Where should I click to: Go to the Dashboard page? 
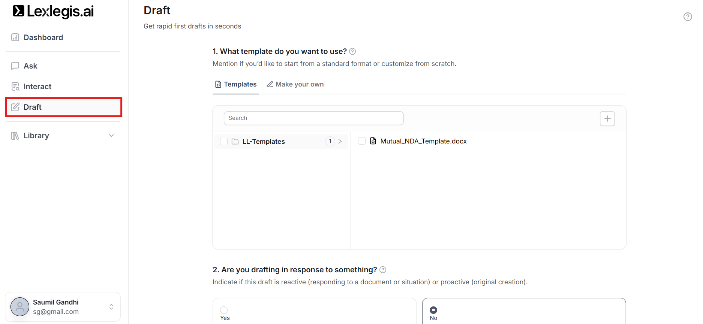tap(43, 37)
